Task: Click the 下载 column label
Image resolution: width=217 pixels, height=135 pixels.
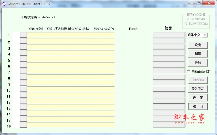Action: pos(49,29)
